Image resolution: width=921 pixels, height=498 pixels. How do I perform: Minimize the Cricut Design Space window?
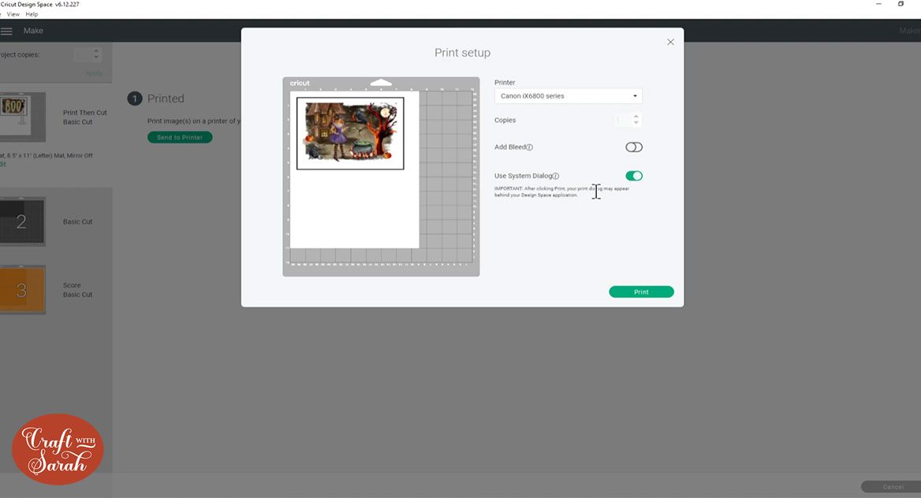(878, 4)
